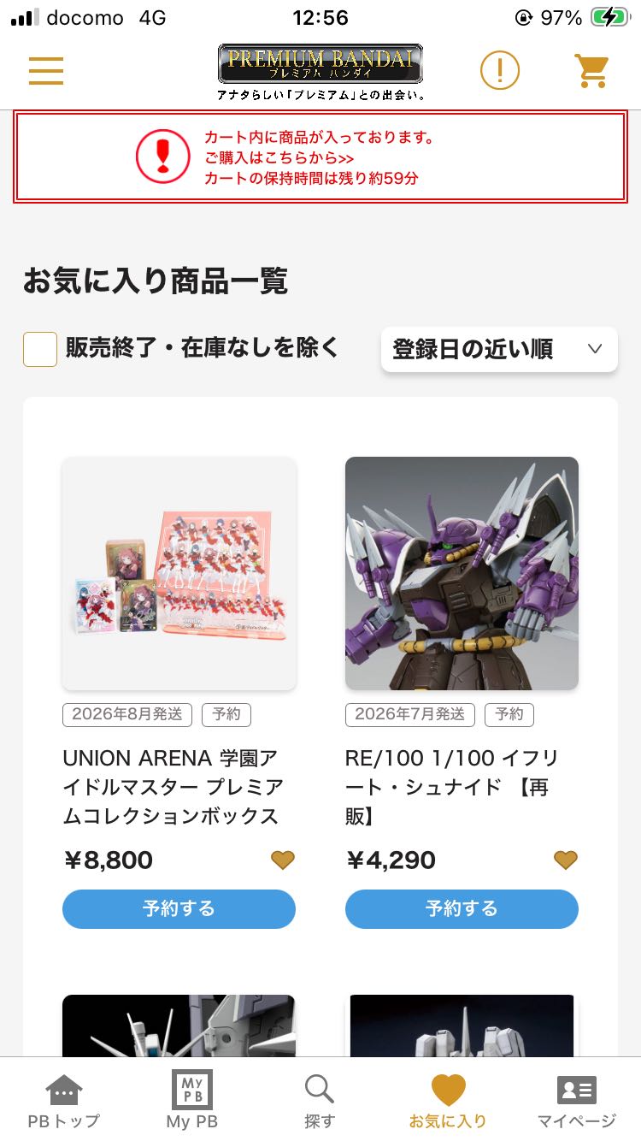Image resolution: width=641 pixels, height=1141 pixels.
Task: Unfavorite UNION ARENA item via heart icon
Action: coord(283,860)
